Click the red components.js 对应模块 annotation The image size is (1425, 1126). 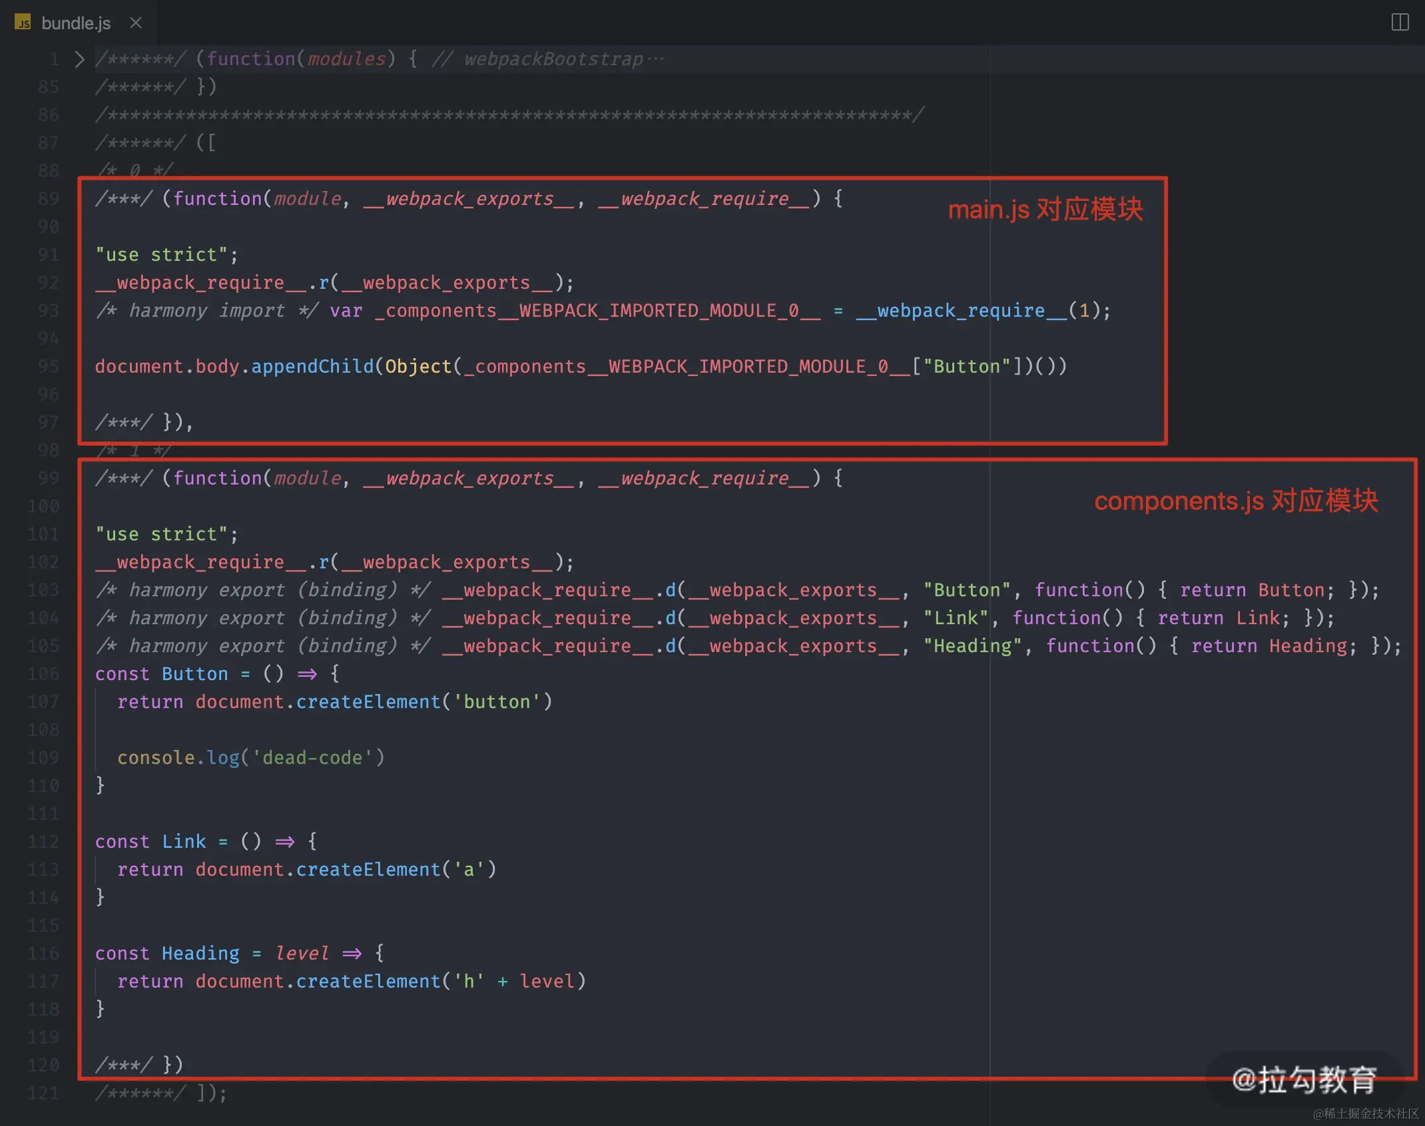tap(1235, 500)
